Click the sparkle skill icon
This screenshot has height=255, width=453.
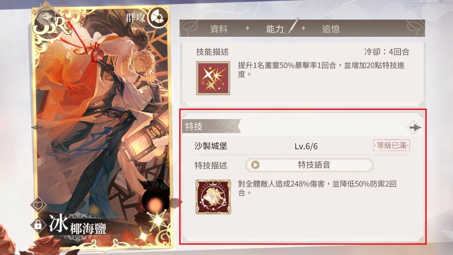(213, 78)
